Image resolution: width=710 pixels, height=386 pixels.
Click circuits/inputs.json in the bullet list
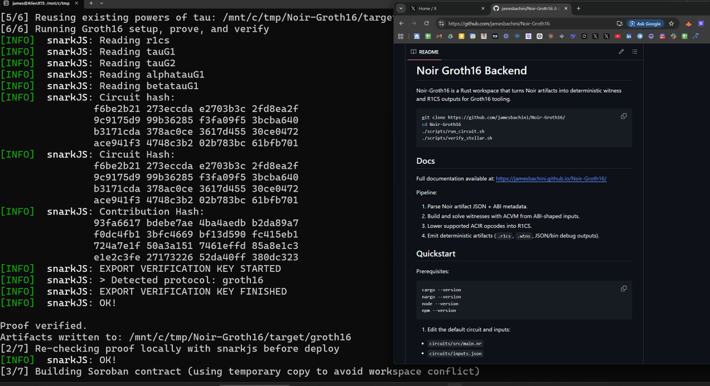tap(455, 353)
